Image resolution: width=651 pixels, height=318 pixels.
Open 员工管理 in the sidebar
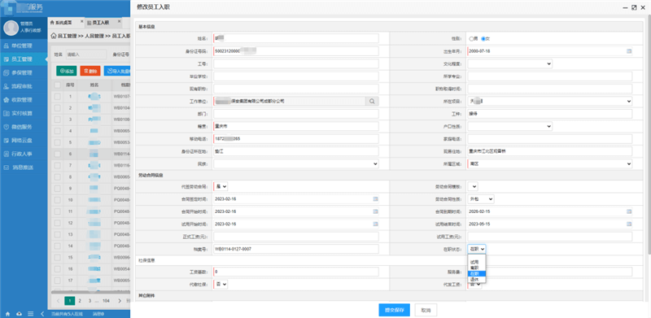click(x=24, y=59)
